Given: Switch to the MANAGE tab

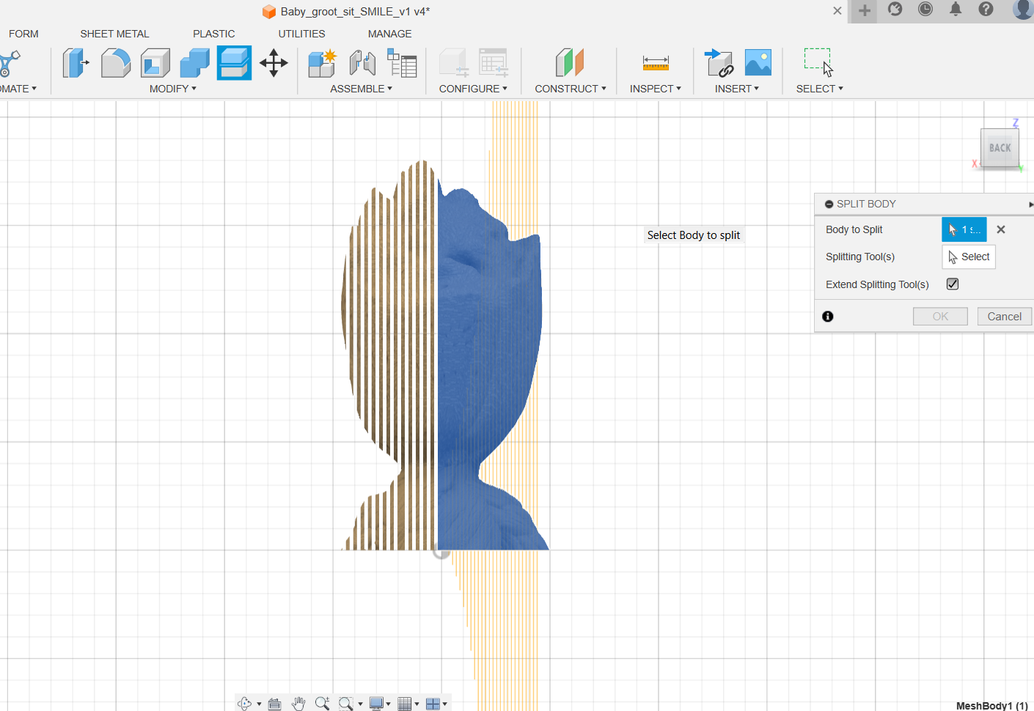Looking at the screenshot, I should 389,34.
